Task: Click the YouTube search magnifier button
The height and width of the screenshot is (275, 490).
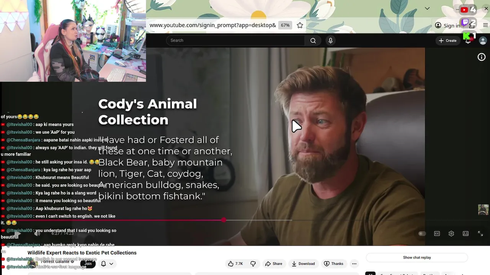Action: [313, 40]
